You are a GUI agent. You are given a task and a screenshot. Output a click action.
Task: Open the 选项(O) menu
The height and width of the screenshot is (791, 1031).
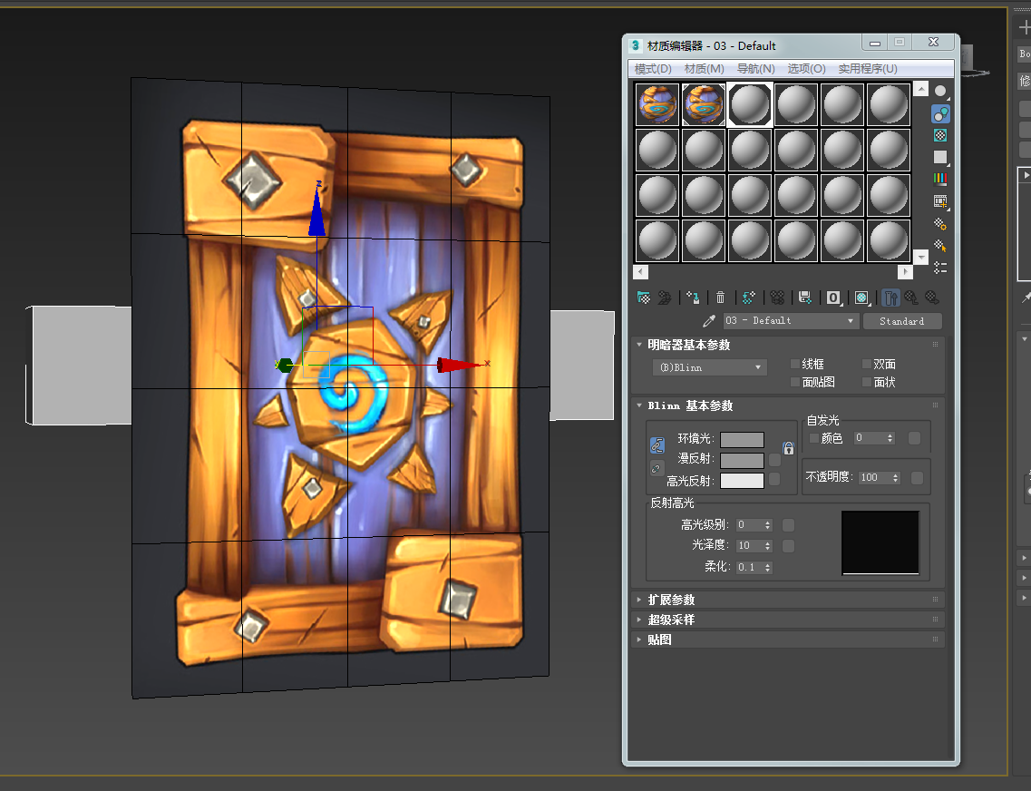pos(807,69)
